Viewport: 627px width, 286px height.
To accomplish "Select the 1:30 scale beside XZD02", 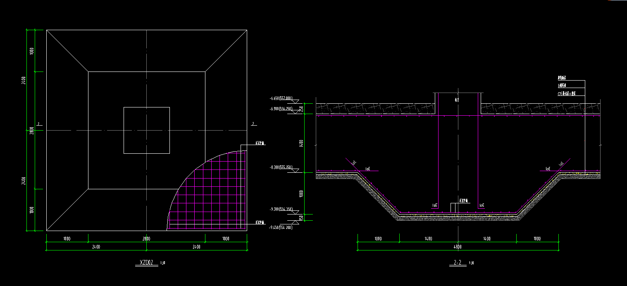I will click(x=162, y=263).
